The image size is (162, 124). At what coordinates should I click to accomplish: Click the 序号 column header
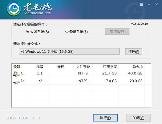[x=40, y=67]
